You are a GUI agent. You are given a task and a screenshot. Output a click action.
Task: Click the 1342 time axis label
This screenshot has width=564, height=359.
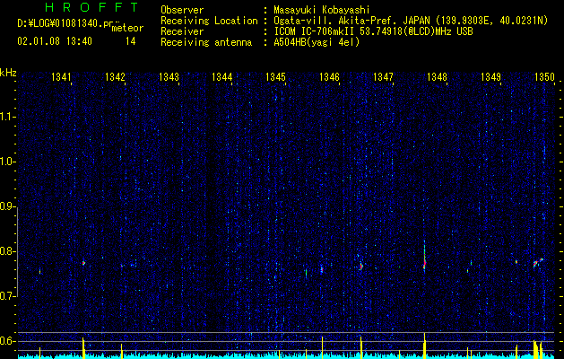[x=115, y=77]
